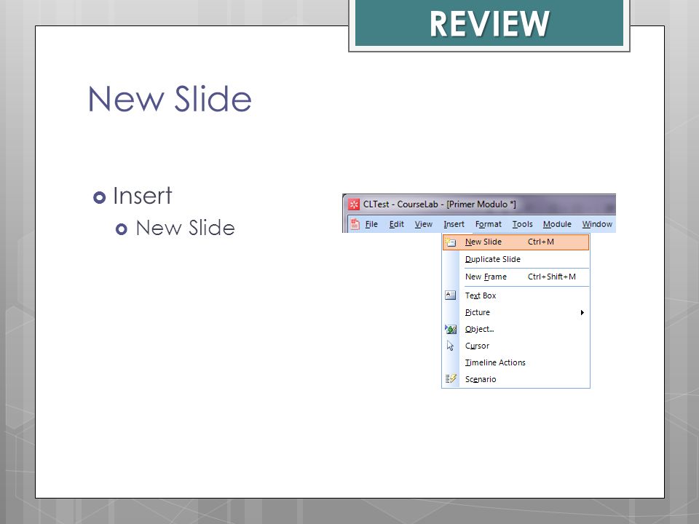Screen dimensions: 699x524
Task: Open the Window menu
Action: pyautogui.click(x=597, y=224)
